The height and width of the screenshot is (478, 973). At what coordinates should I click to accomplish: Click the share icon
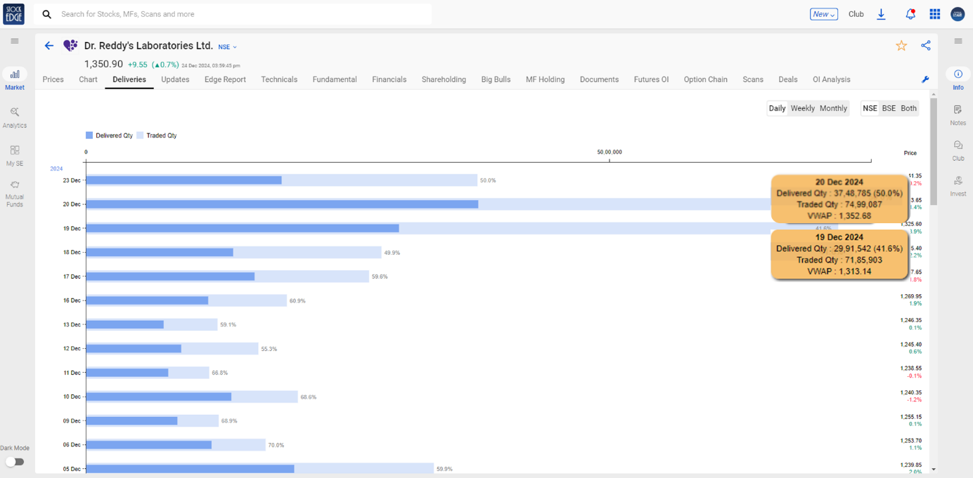[925, 46]
